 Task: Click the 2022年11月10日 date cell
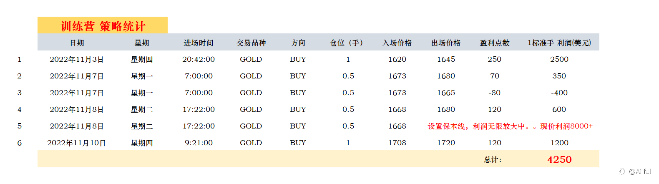(x=77, y=143)
